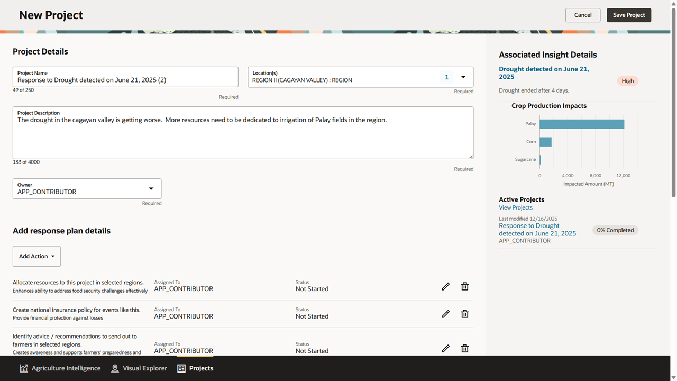
Task: Cancel the new project
Action: (x=583, y=15)
